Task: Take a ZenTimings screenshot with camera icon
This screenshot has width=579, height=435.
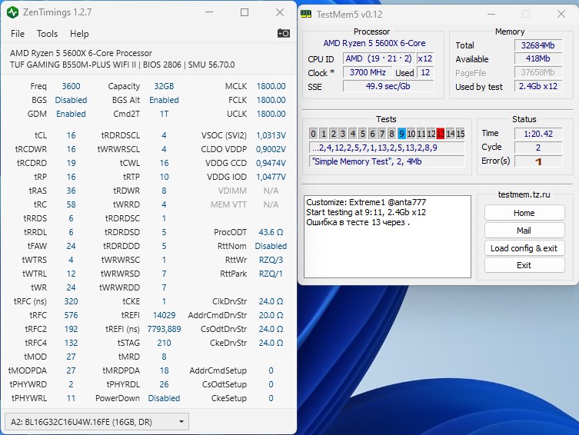Action: coord(283,34)
